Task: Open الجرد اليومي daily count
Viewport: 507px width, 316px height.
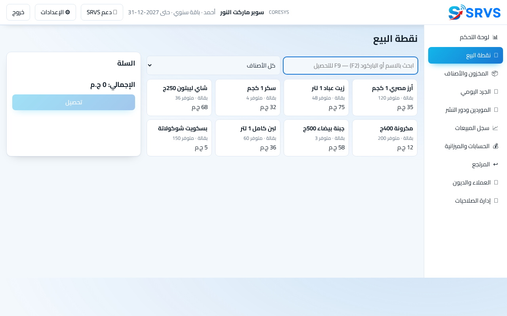Action: (465, 92)
